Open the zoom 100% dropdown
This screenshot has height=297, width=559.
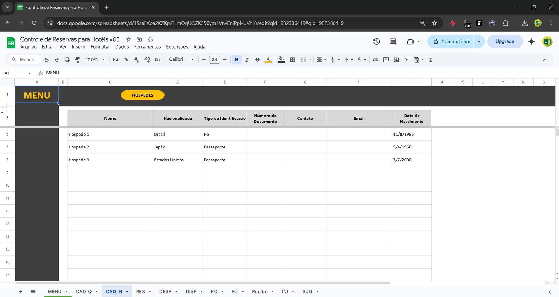[95, 60]
